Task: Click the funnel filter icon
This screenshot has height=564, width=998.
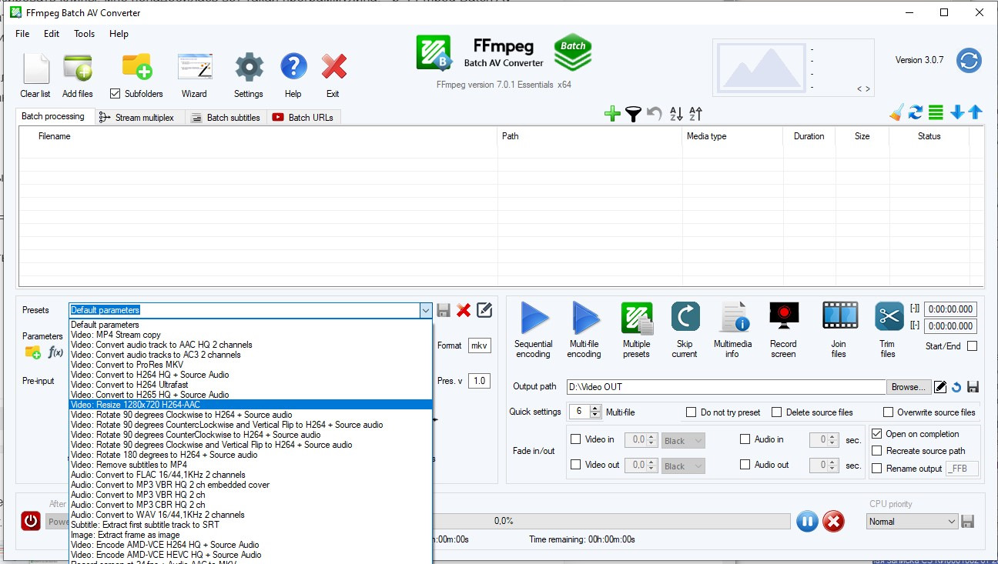Action: pos(633,114)
